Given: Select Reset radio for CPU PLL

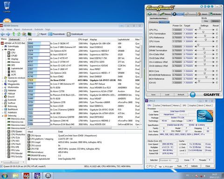Looking at the screenshot, I should coord(217,30).
